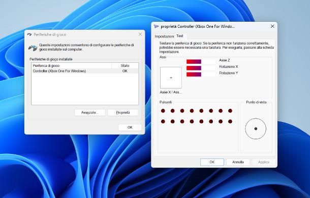Click the Asse Z progress bar

(x=201, y=62)
